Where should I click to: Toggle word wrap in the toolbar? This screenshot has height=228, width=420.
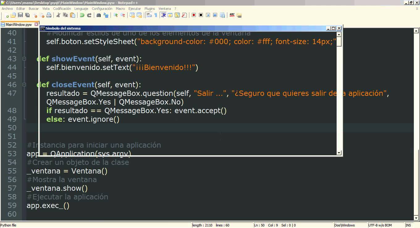(149, 15)
